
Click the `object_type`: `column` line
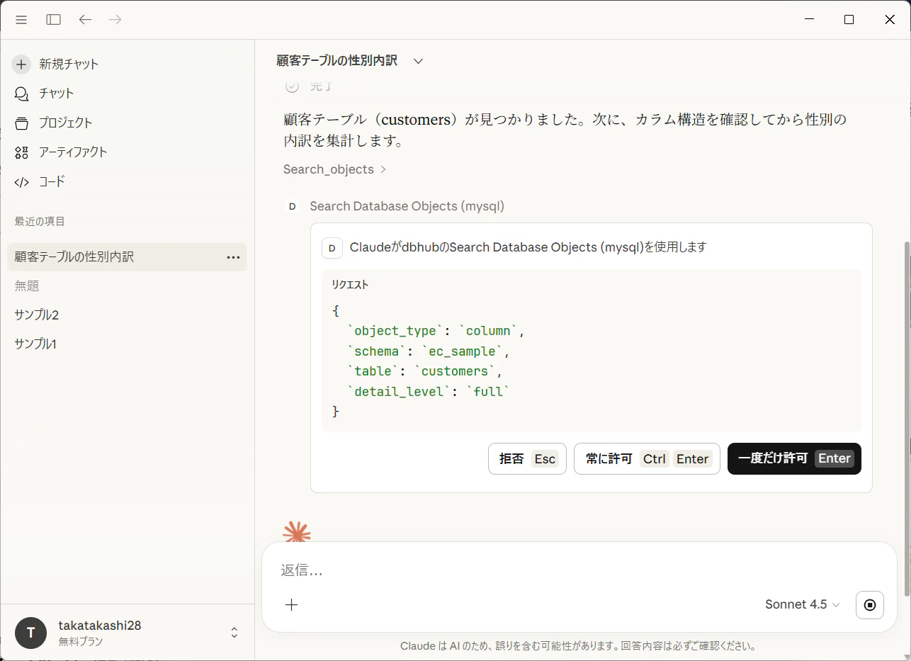coord(436,331)
